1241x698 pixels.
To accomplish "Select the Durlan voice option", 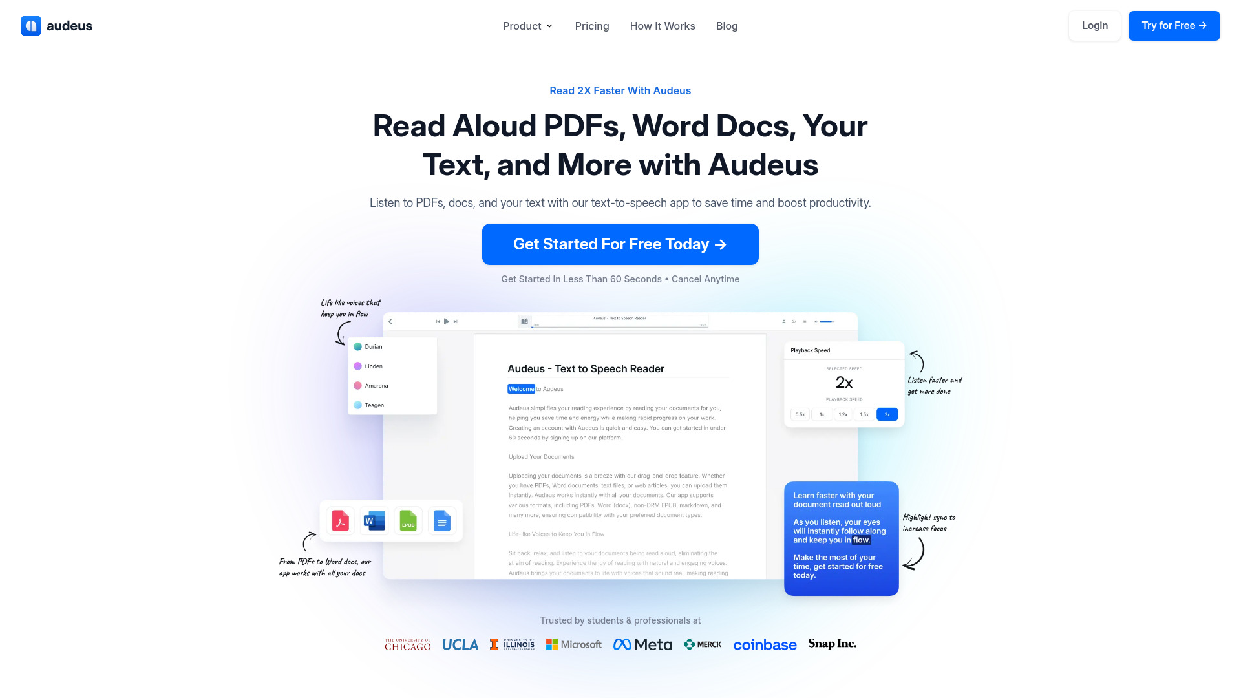I will 372,348.
